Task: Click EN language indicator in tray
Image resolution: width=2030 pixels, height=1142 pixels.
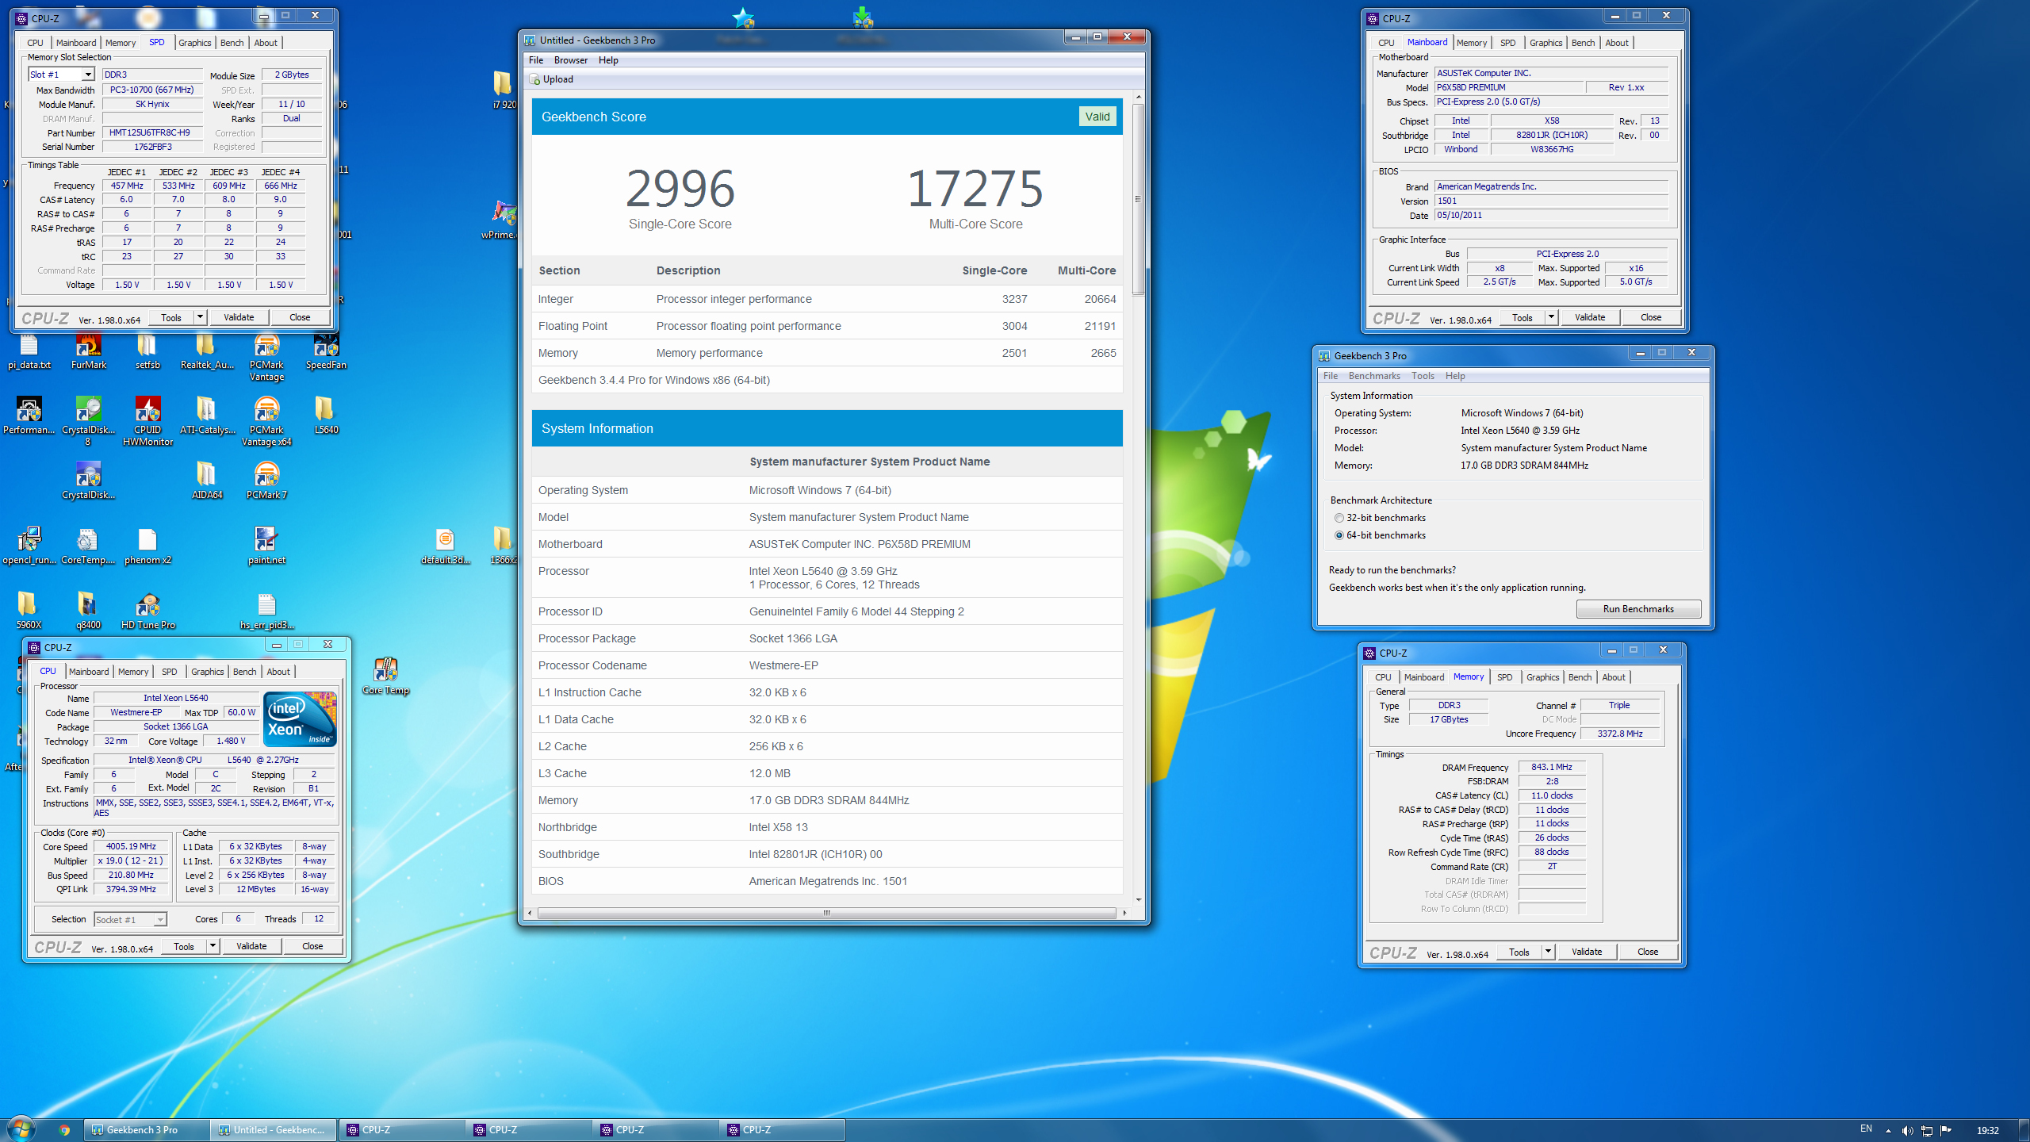Action: pos(1866,1129)
